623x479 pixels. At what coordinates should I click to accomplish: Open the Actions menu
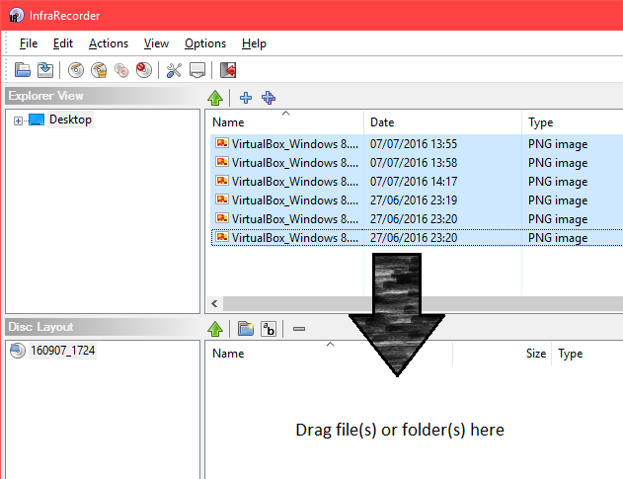click(x=109, y=43)
